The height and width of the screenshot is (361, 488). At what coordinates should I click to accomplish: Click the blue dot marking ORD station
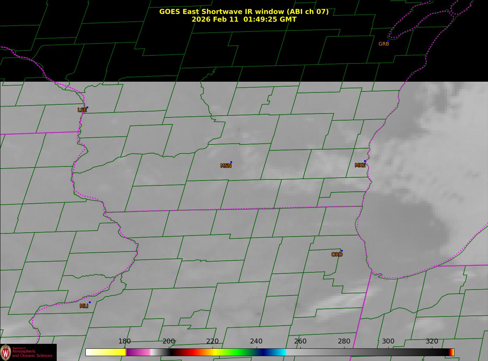341,251
